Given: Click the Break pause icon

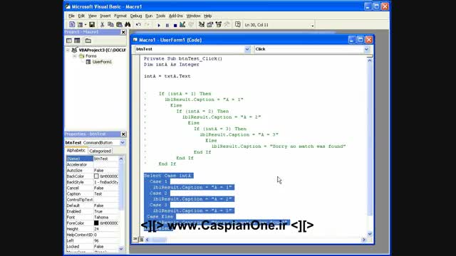Looking at the screenshot, I should [x=167, y=26].
